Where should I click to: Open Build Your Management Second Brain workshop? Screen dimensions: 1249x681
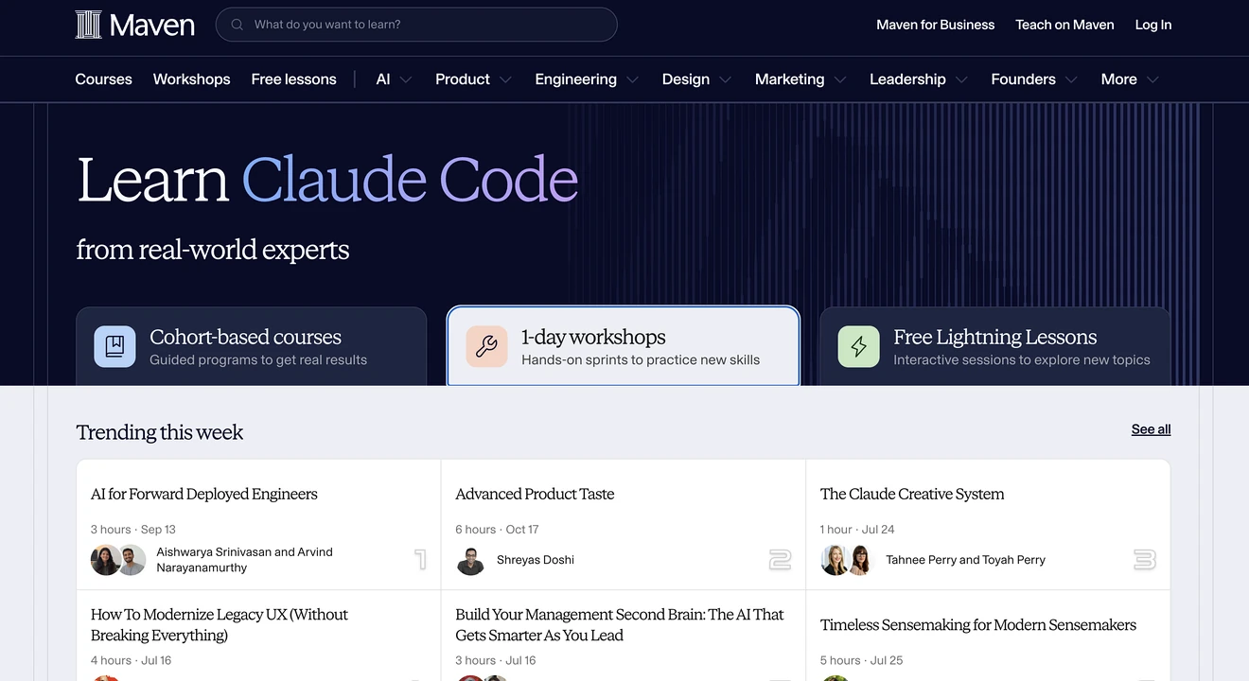(x=620, y=624)
